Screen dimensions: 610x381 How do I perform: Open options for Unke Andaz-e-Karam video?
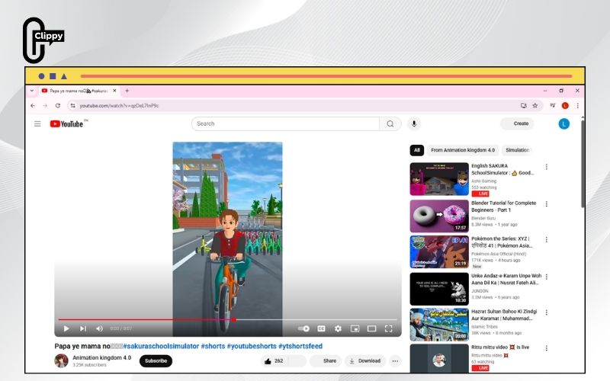546,277
